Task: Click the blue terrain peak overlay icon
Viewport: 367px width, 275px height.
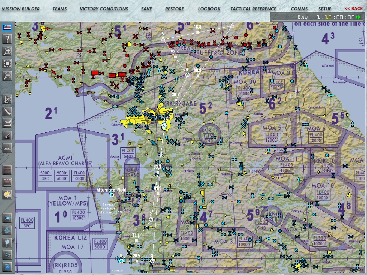Action: point(7,230)
